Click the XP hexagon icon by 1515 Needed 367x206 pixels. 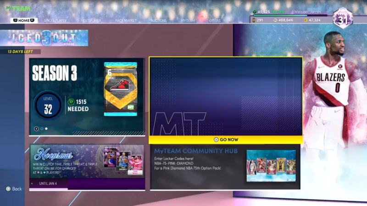coord(71,102)
